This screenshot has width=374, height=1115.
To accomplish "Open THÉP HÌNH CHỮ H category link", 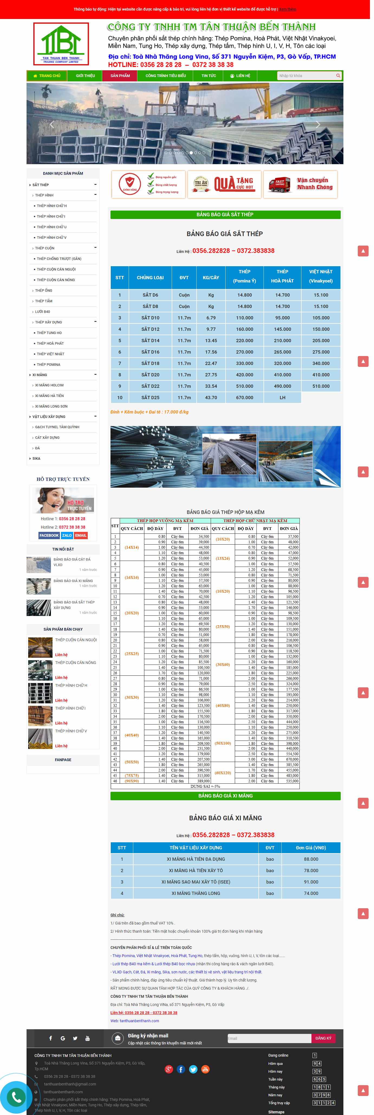I will [x=52, y=206].
